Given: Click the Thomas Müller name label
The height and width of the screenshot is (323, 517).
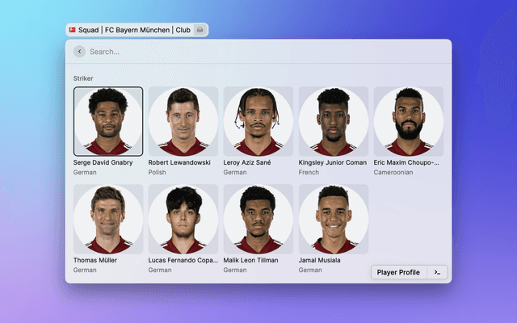Looking at the screenshot, I should point(95,260).
